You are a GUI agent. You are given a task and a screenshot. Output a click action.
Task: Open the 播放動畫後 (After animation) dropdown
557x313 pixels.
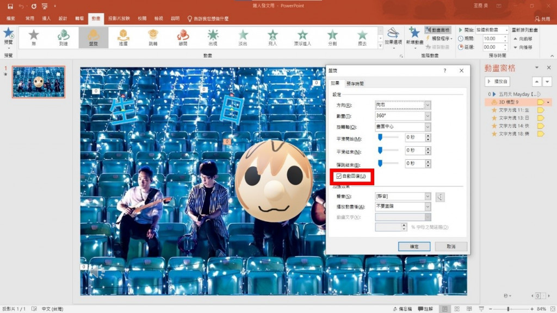[428, 206]
